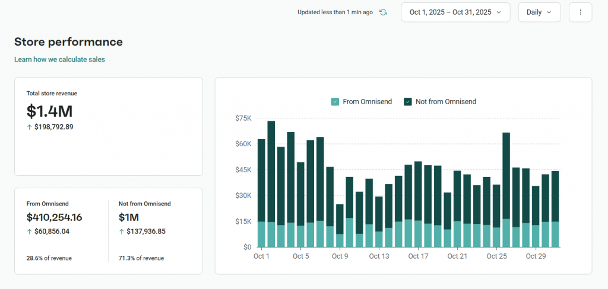Click the $198,792.89 revenue increase value
608x289 pixels.
click(x=53, y=127)
